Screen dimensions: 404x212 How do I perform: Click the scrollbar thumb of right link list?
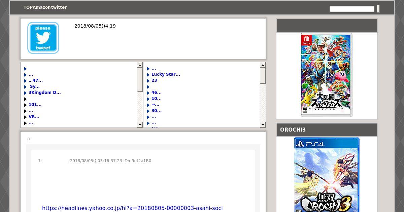[x=263, y=76]
